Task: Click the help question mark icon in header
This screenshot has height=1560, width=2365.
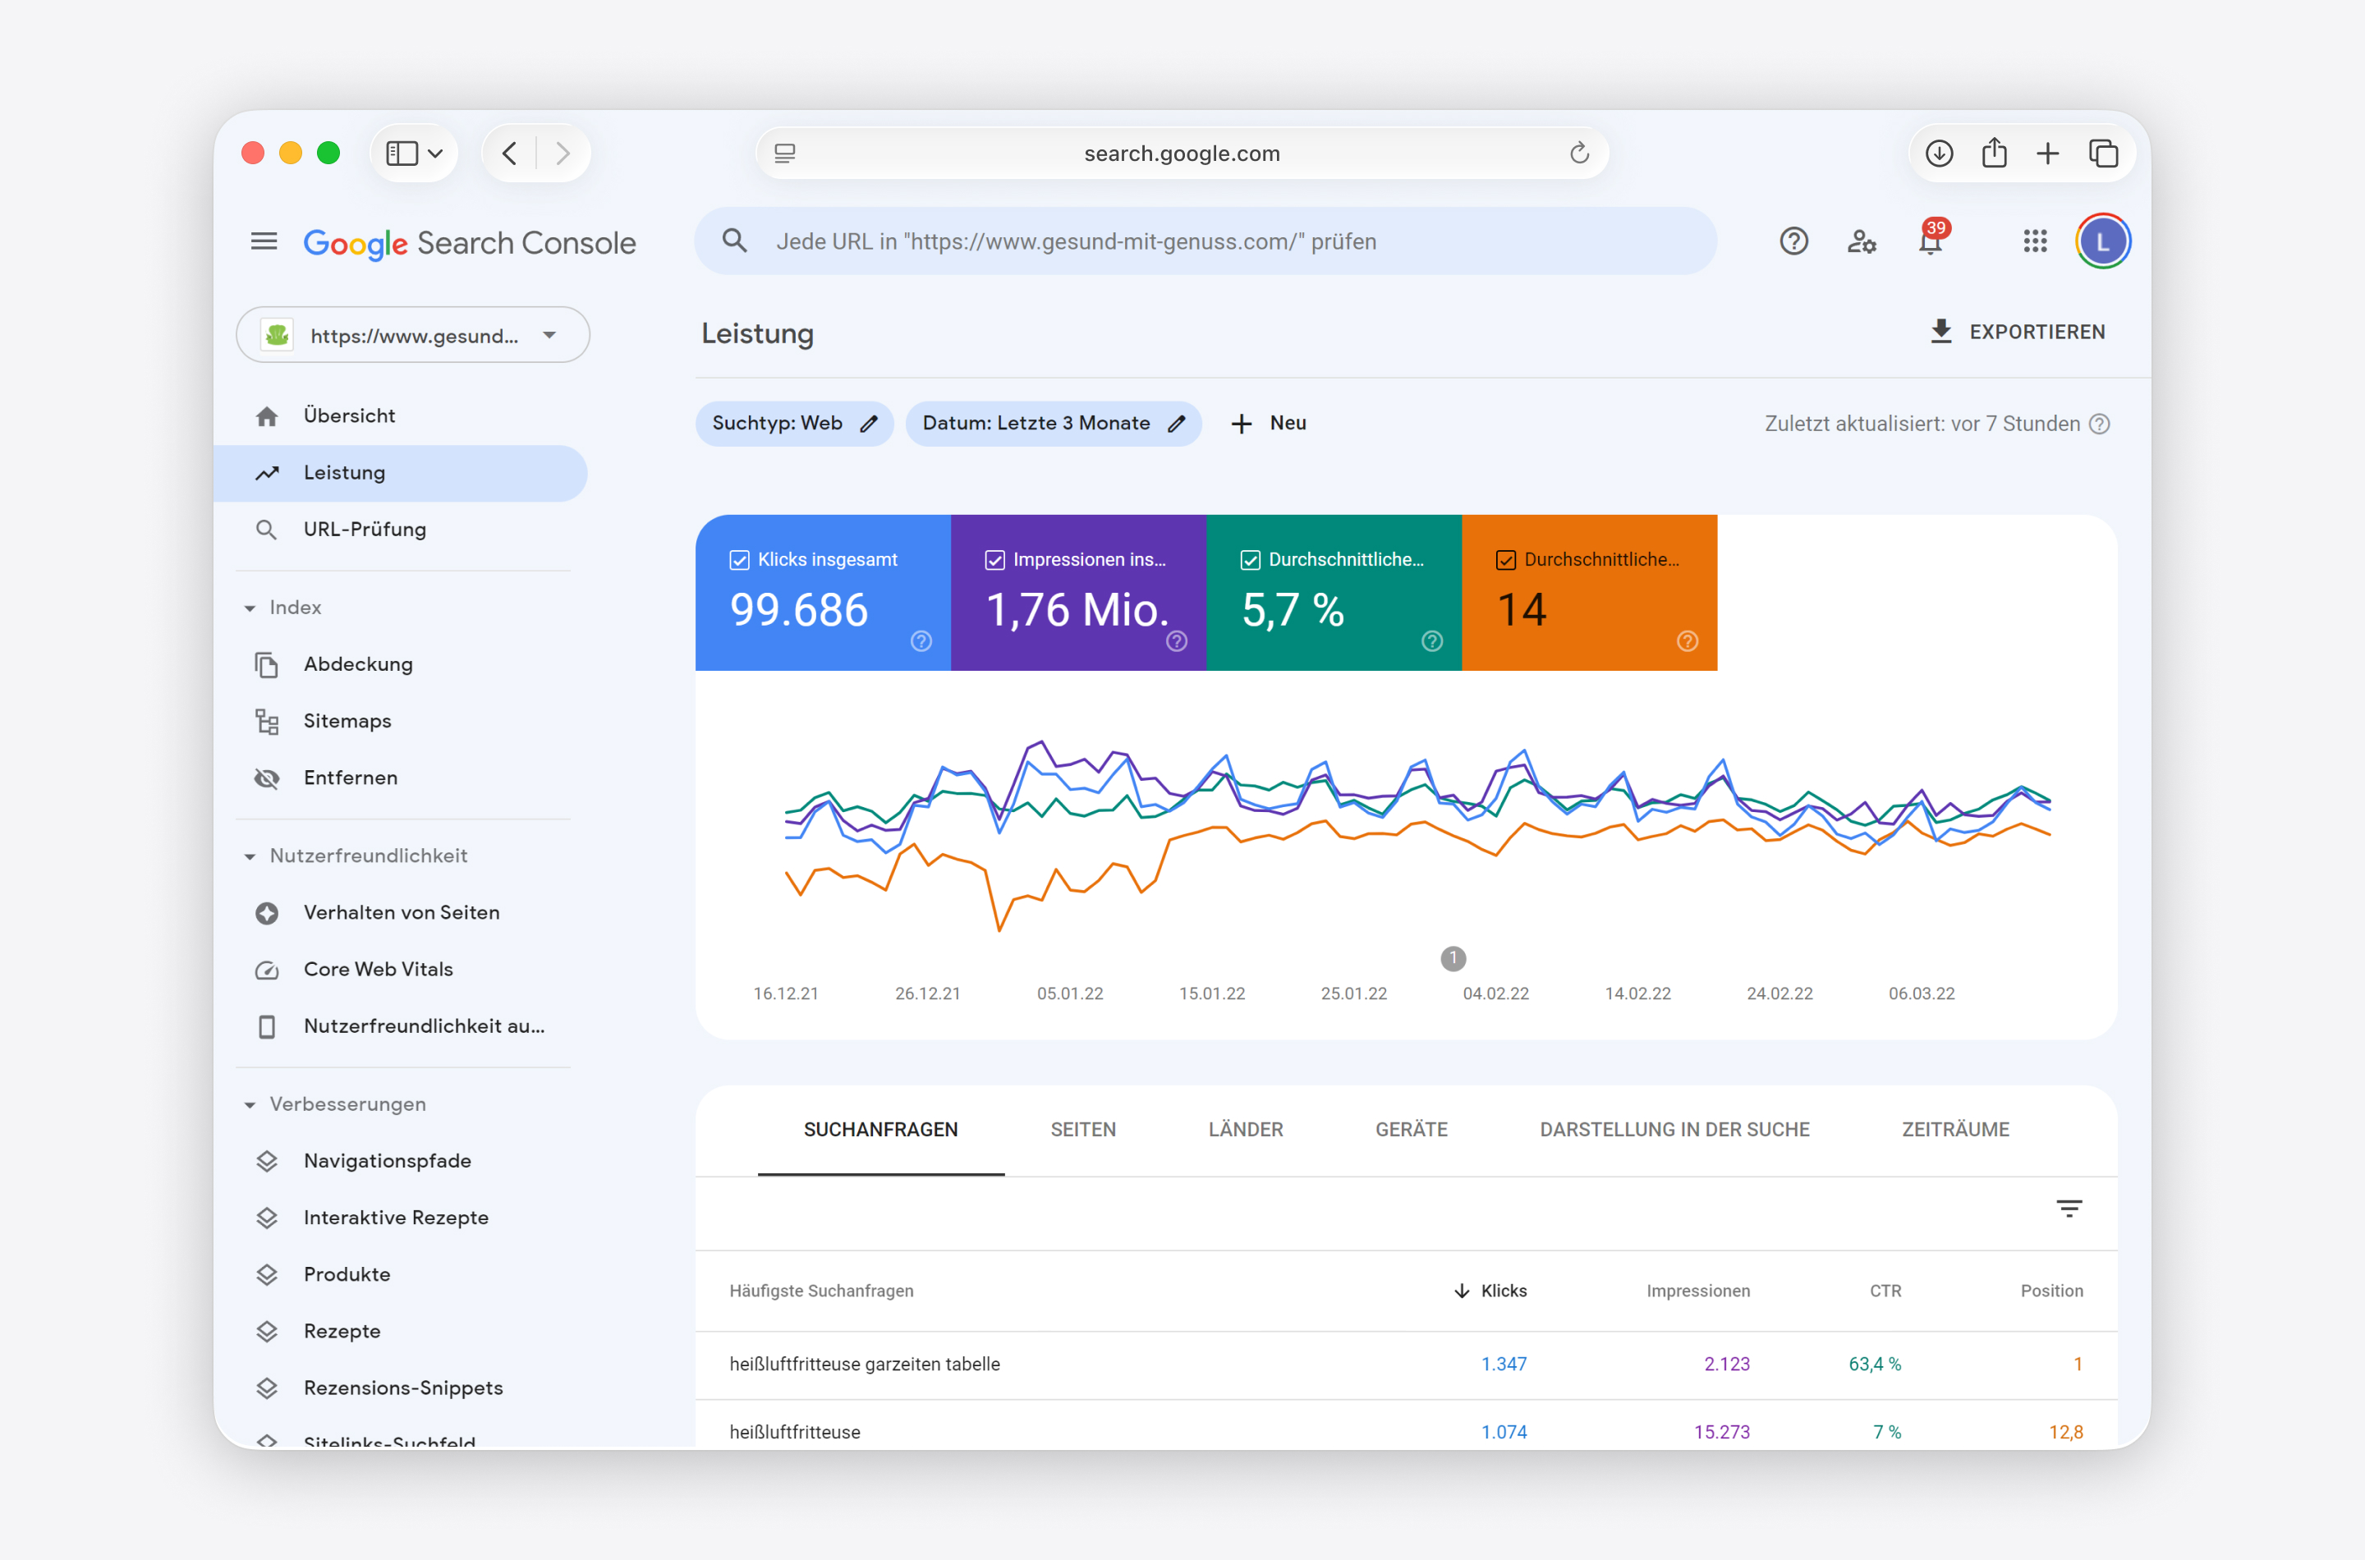Action: (x=1793, y=241)
